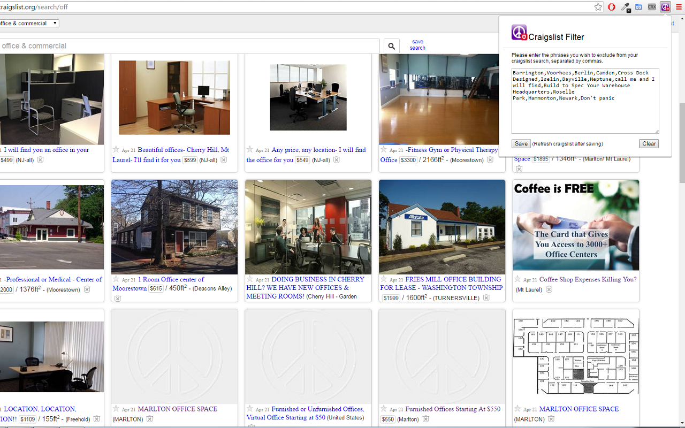Viewport: 685px width, 428px height.
Task: Open the Coffee is FREE ad thumbnail
Action: tap(576, 225)
